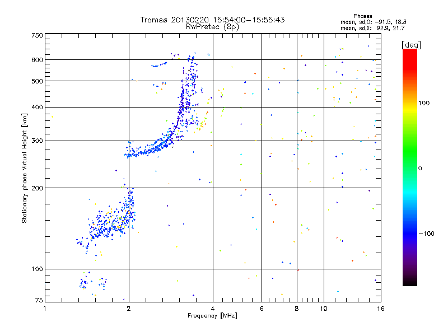Click the '750' y-axis tick label

coord(37,35)
